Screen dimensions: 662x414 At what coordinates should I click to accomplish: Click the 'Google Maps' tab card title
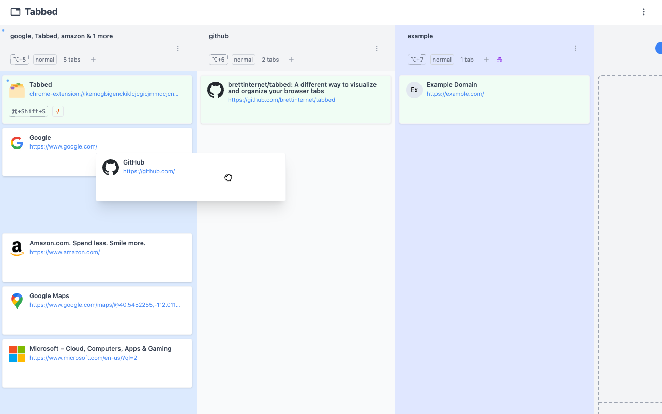(49, 296)
